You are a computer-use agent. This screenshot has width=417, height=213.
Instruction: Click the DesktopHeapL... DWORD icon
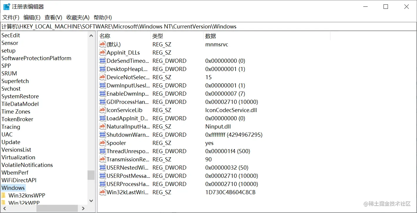click(102, 69)
